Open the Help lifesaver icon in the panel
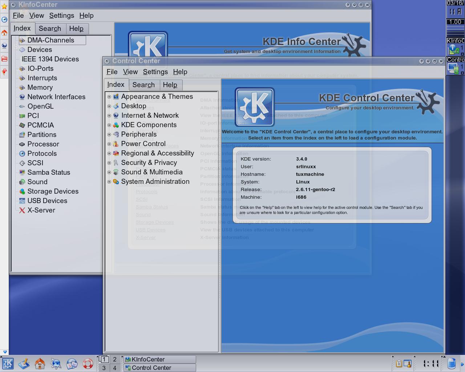Screen dimensions: 465x372 coord(88,363)
